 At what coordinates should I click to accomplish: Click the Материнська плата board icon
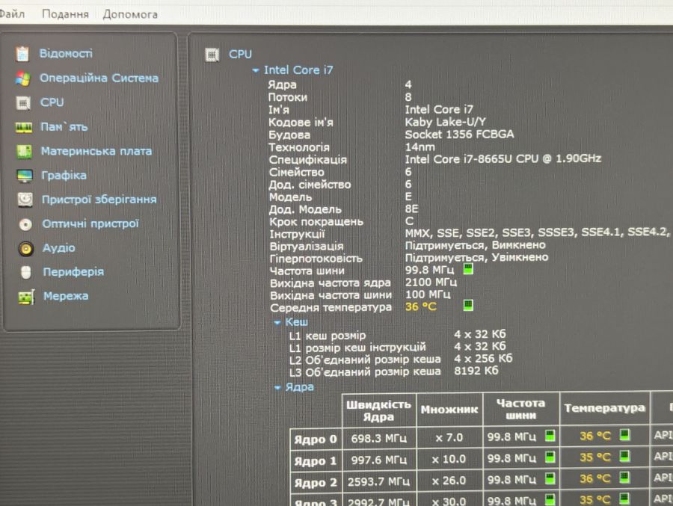[x=24, y=152]
